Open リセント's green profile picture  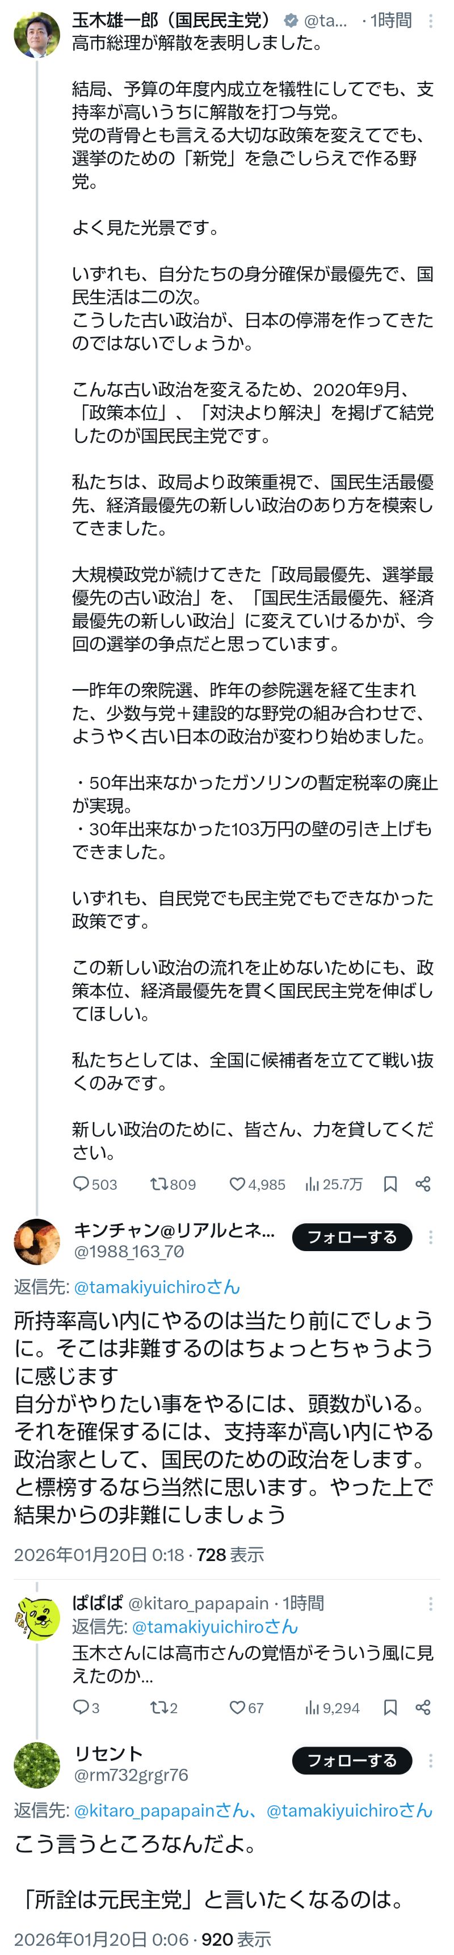click(36, 1765)
